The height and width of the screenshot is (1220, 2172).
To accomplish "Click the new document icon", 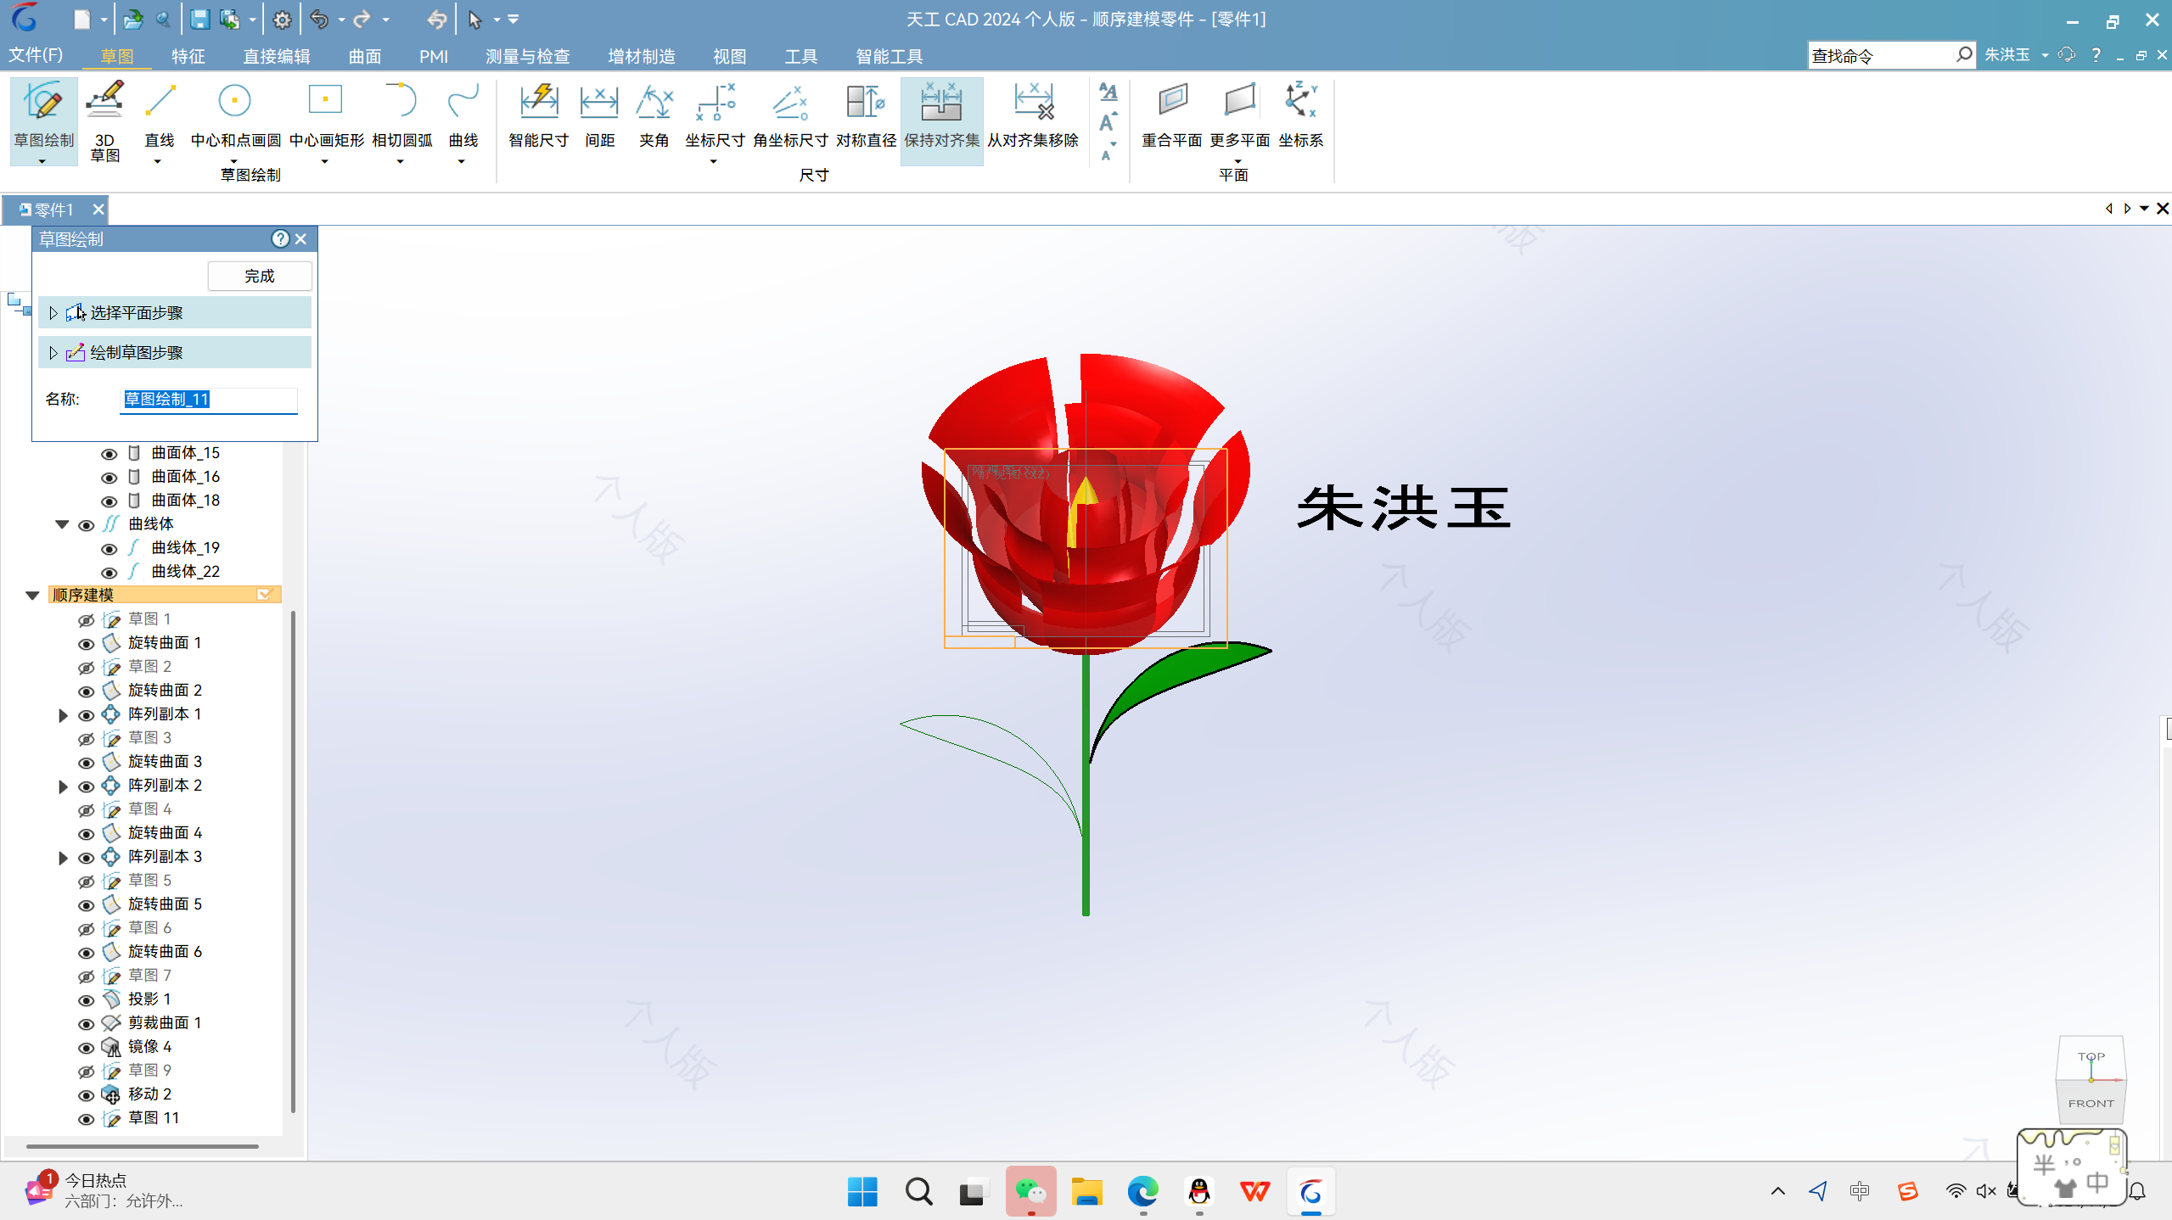I will (81, 20).
